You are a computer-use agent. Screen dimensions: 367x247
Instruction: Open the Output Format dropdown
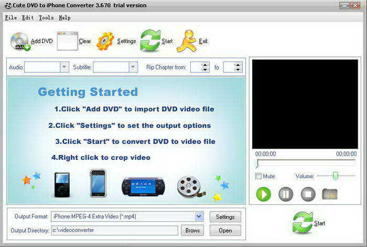click(x=199, y=217)
